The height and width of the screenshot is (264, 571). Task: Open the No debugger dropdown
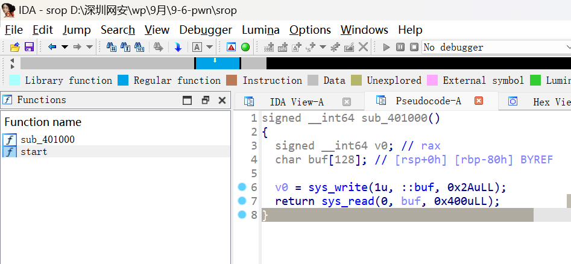pyautogui.click(x=496, y=47)
